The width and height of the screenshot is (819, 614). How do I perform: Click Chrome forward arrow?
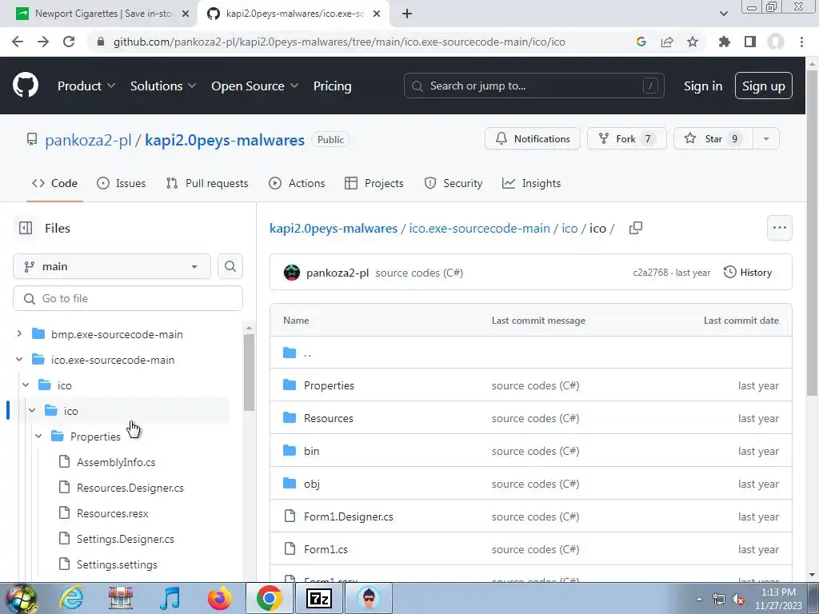tap(43, 42)
